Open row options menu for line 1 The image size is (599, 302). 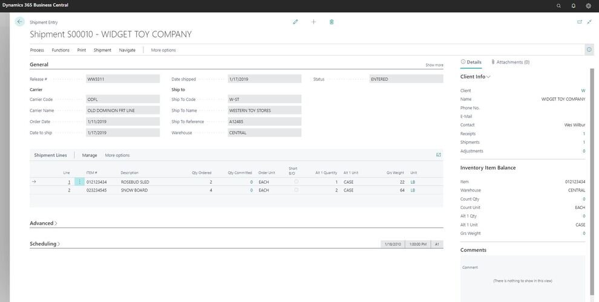79,182
